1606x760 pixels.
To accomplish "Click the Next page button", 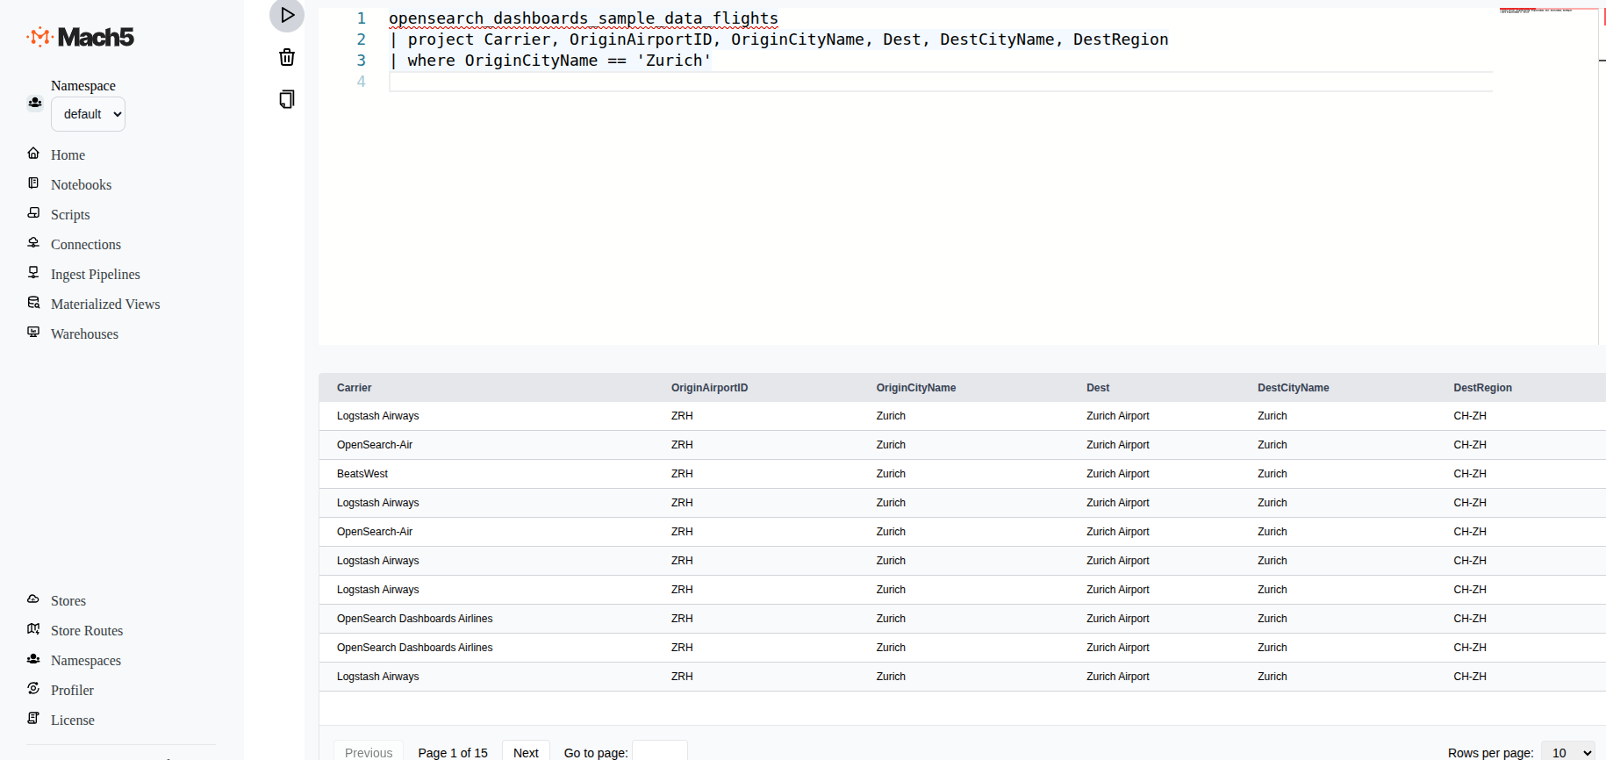I will [526, 752].
